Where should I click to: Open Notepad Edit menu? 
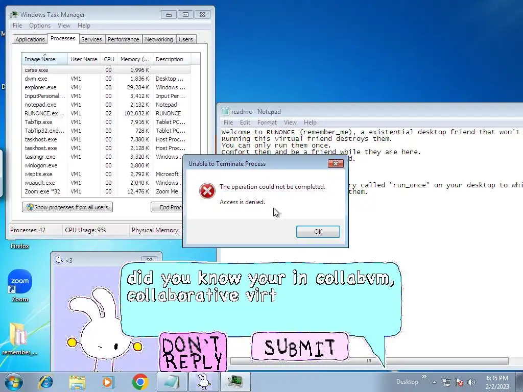[x=245, y=122]
